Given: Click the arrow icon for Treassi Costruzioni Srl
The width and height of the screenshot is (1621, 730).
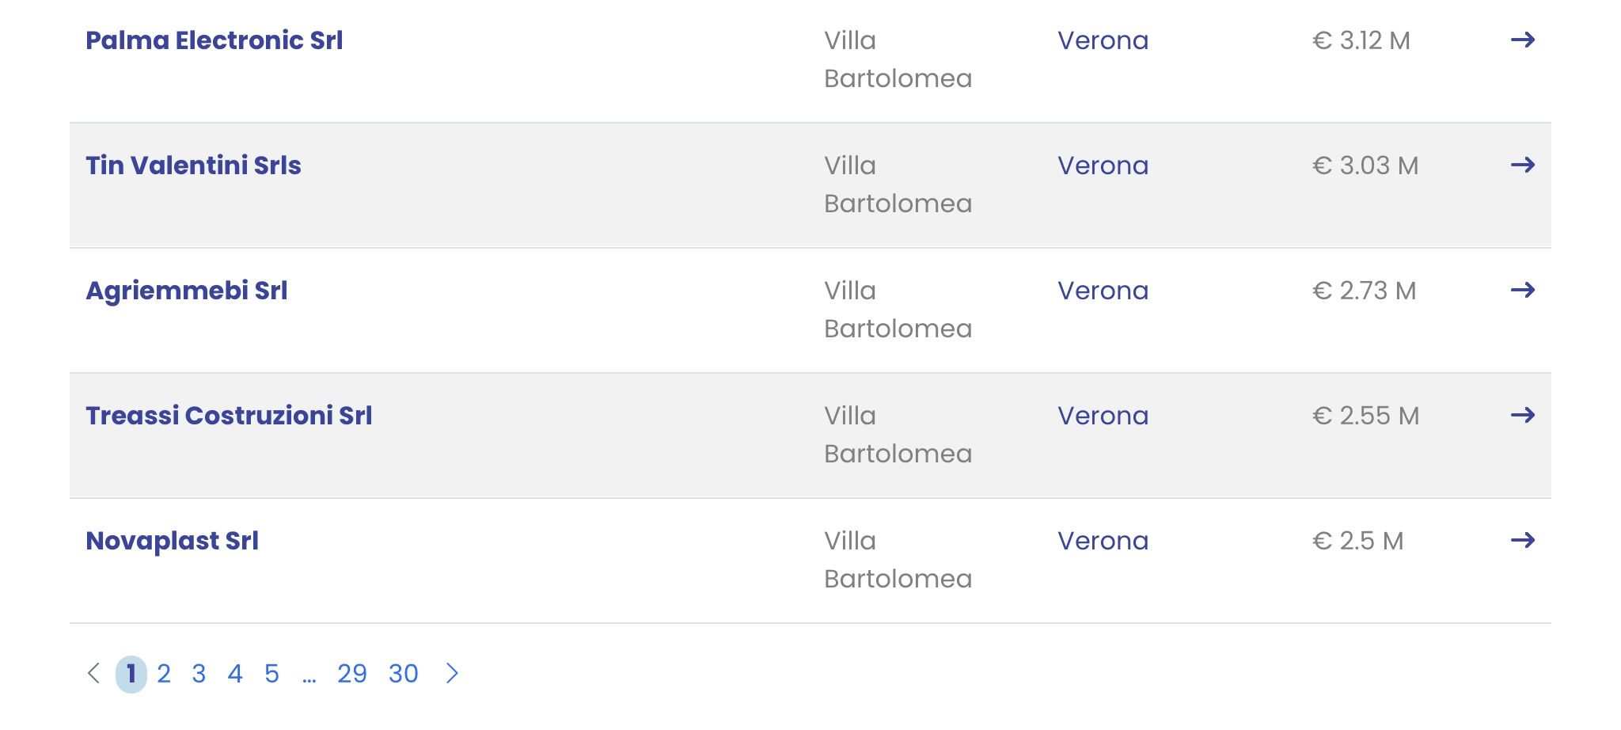Looking at the screenshot, I should click(1523, 415).
